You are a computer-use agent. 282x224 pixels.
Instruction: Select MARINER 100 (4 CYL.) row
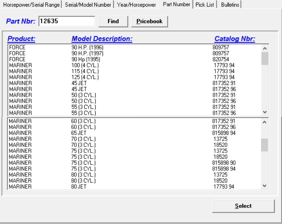(134, 65)
